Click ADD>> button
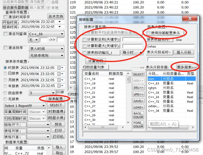203x155 pixels. point(138,81)
